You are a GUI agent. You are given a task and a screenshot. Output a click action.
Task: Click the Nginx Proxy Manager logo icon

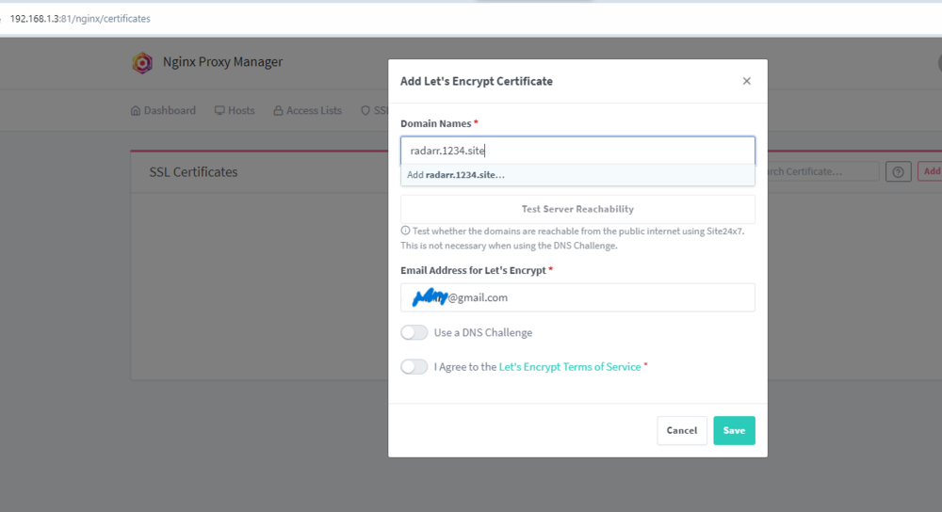pyautogui.click(x=142, y=62)
